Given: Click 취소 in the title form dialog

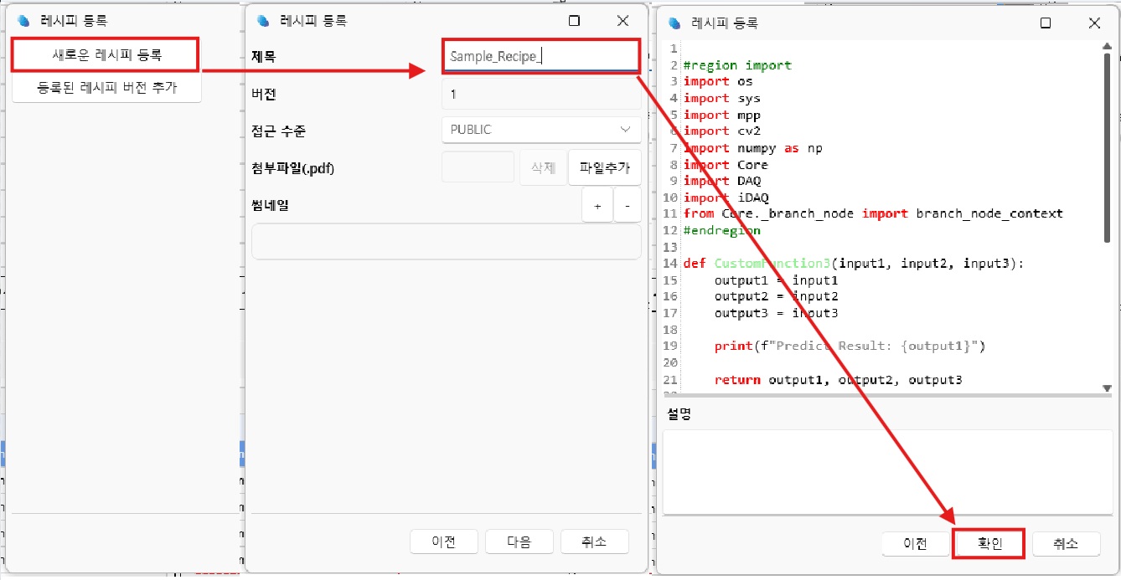Looking at the screenshot, I should (594, 542).
